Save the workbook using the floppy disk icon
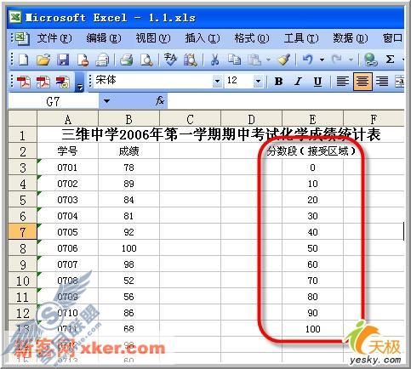Image resolution: width=411 pixels, height=369 pixels. pos(63,60)
